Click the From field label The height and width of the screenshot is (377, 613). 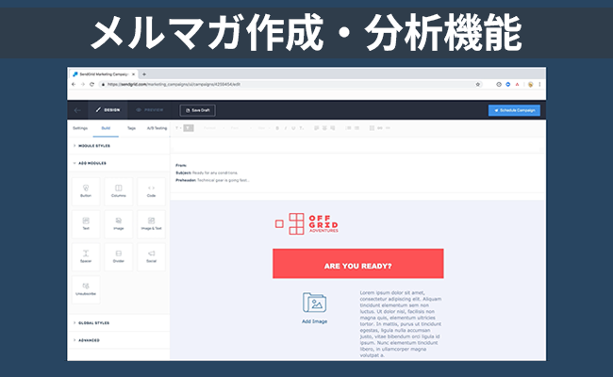[x=181, y=165]
